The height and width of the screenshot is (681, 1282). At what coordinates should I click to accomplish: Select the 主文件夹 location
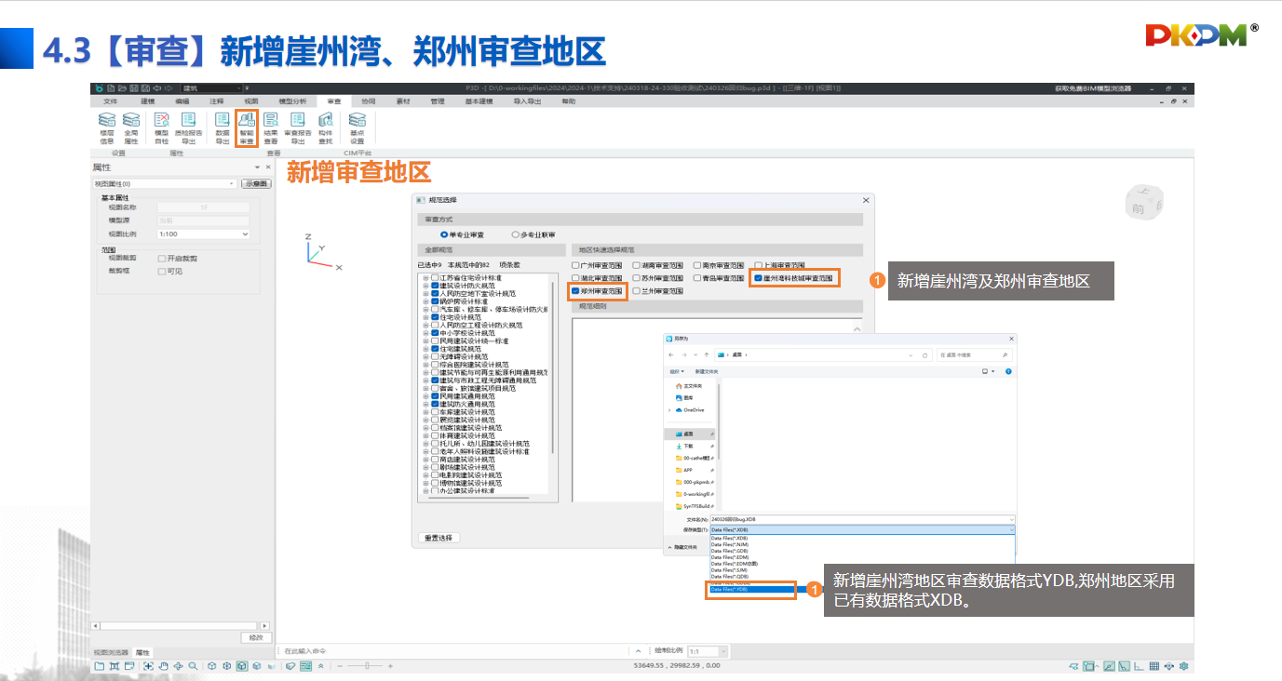click(689, 385)
